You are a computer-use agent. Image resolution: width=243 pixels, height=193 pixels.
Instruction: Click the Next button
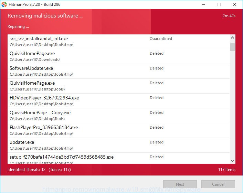tap(180, 184)
